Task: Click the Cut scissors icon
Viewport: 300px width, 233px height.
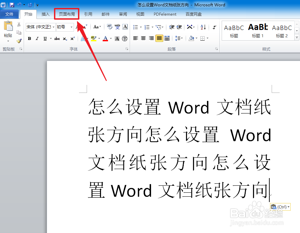Action: [x=19, y=24]
